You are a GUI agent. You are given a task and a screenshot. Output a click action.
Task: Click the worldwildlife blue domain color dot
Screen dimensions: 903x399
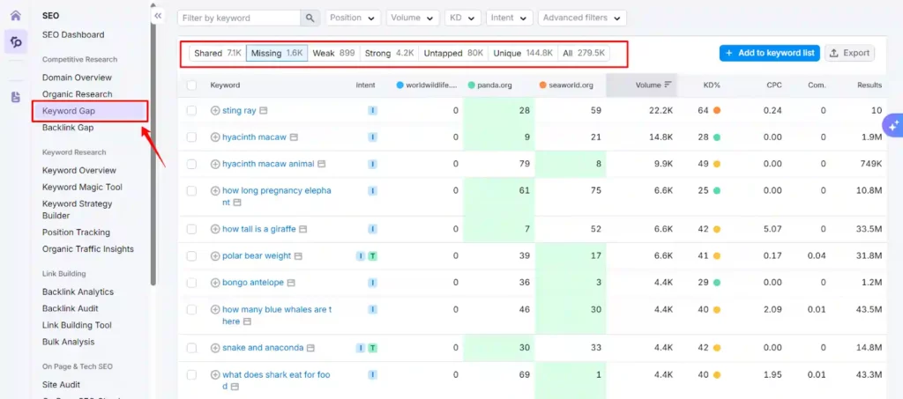400,85
